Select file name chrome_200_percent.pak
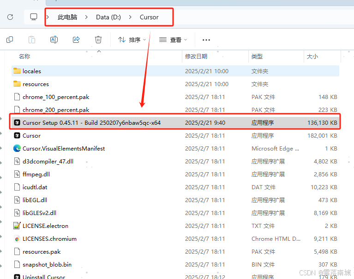Viewport: 354px width, 279px height. point(56,110)
